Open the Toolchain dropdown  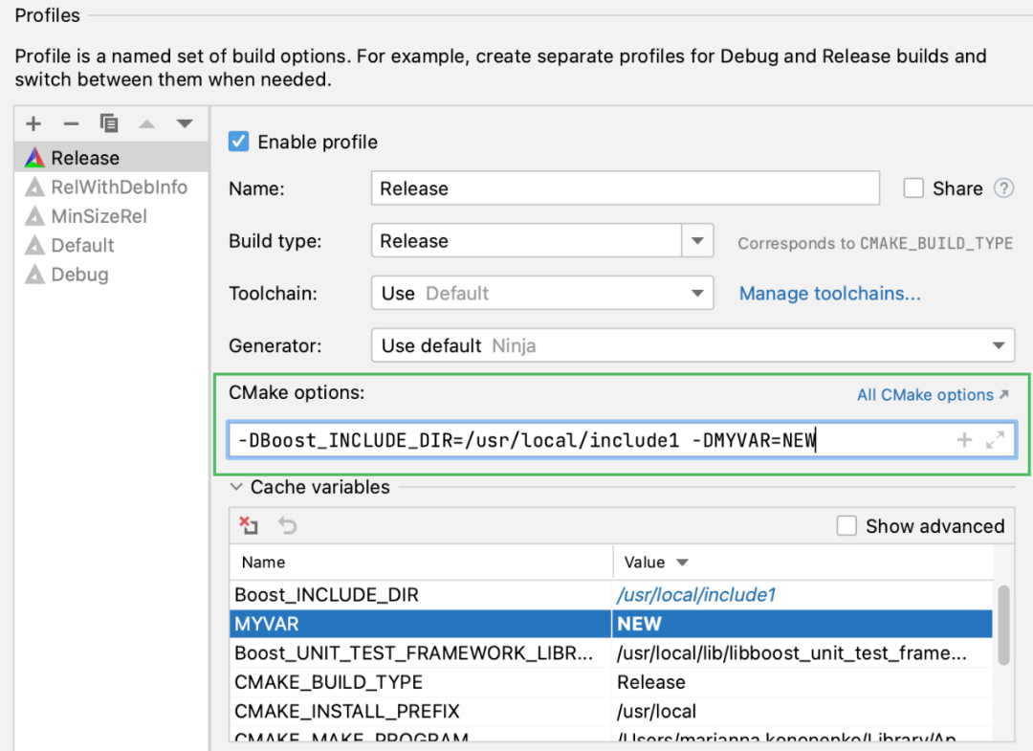(x=697, y=294)
